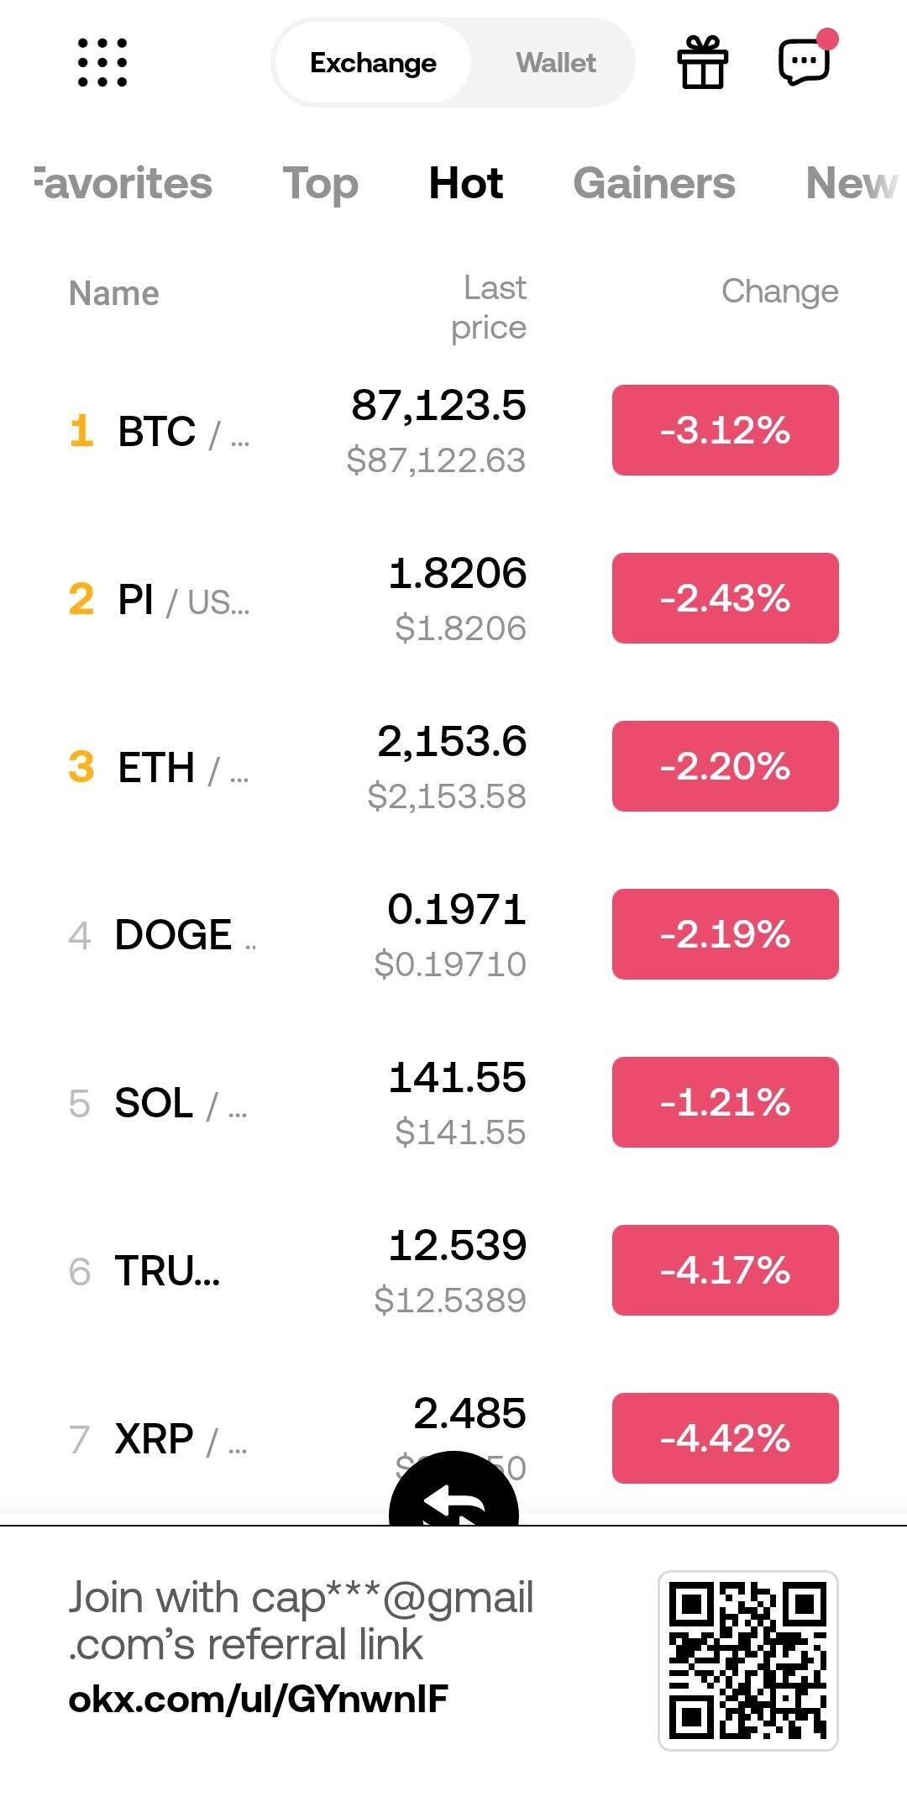Tap XRP -4.42% change badge
Image resolution: width=907 pixels, height=1797 pixels.
coord(725,1437)
